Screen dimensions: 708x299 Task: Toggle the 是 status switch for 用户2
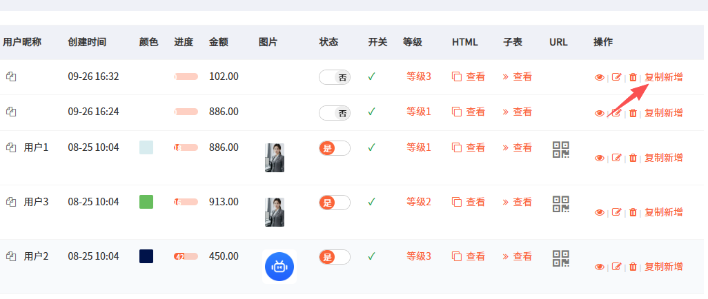335,257
